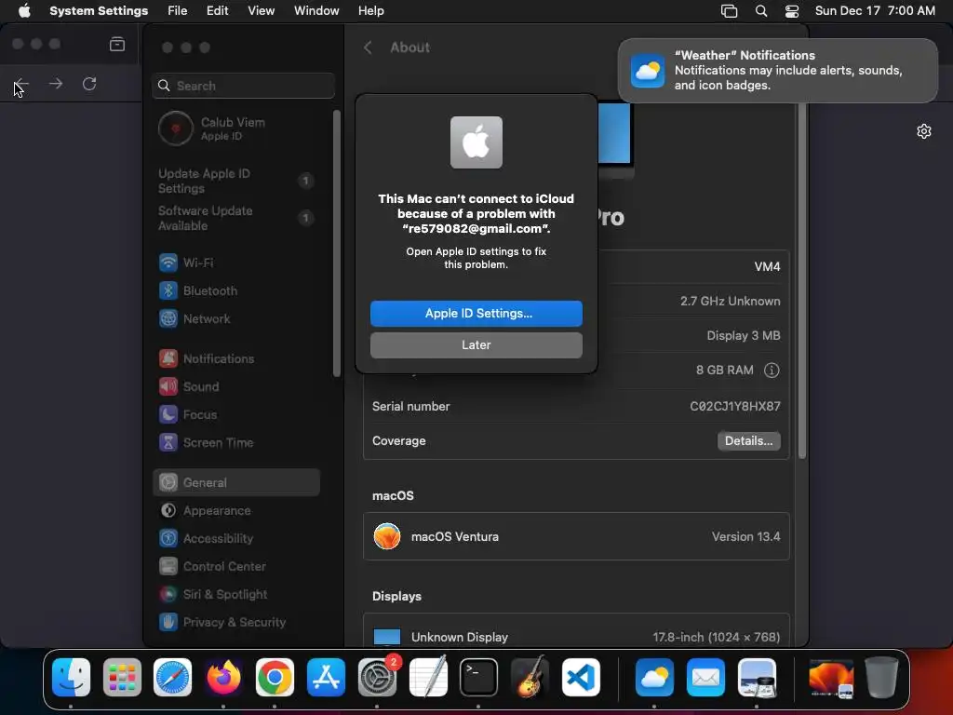953x715 pixels.
Task: Open Finder from the Dock
Action: click(71, 677)
